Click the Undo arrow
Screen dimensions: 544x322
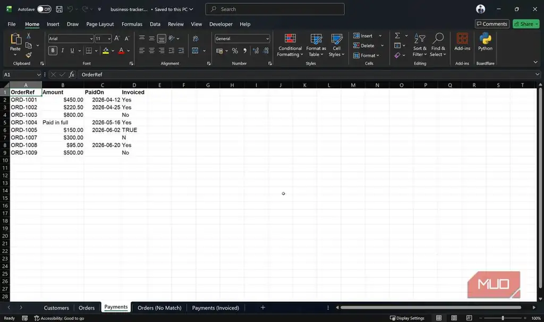tap(70, 10)
